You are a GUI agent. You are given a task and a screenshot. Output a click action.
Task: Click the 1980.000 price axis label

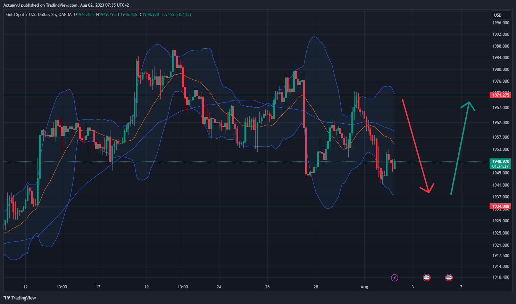[x=501, y=69]
